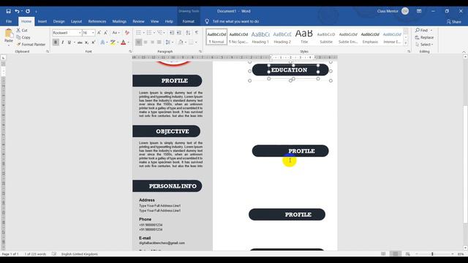Decrease font size with Shrink Font
The width and height of the screenshot is (468, 263).
coord(105,32)
